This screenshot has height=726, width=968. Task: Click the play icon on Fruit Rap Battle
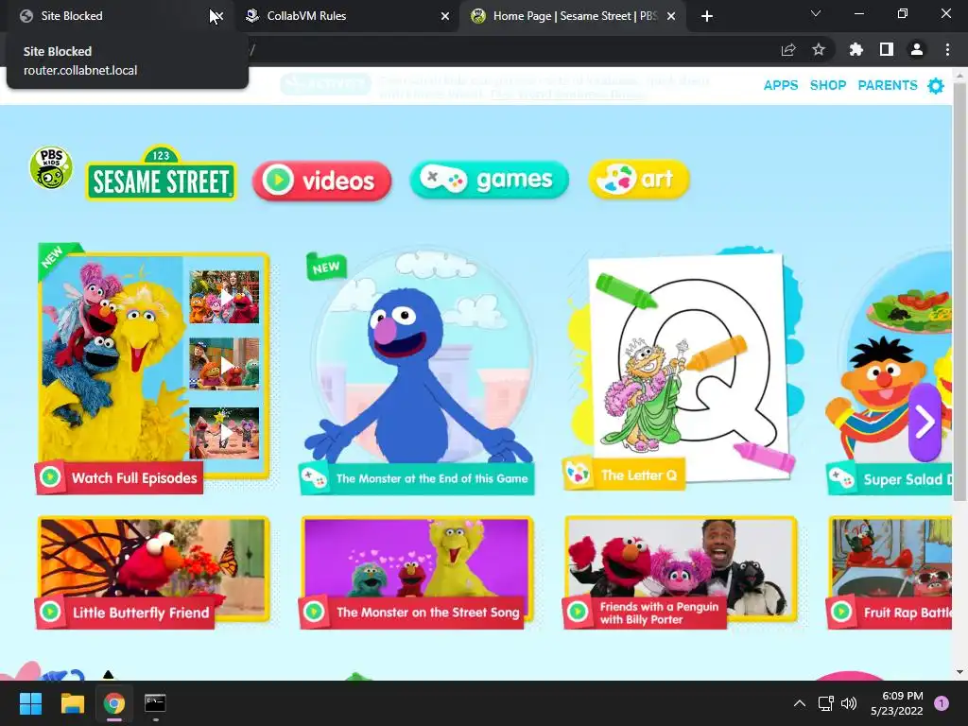(x=840, y=612)
